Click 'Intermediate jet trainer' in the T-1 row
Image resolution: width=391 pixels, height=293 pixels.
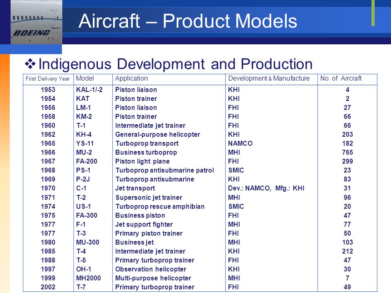150,126
